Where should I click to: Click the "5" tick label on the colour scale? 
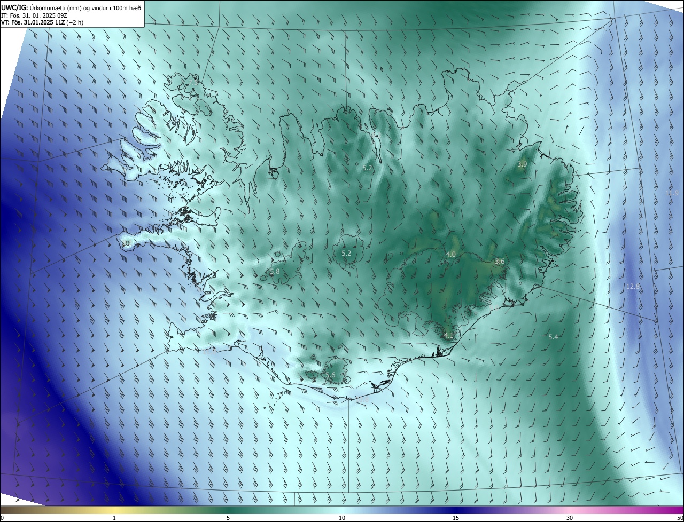228,518
